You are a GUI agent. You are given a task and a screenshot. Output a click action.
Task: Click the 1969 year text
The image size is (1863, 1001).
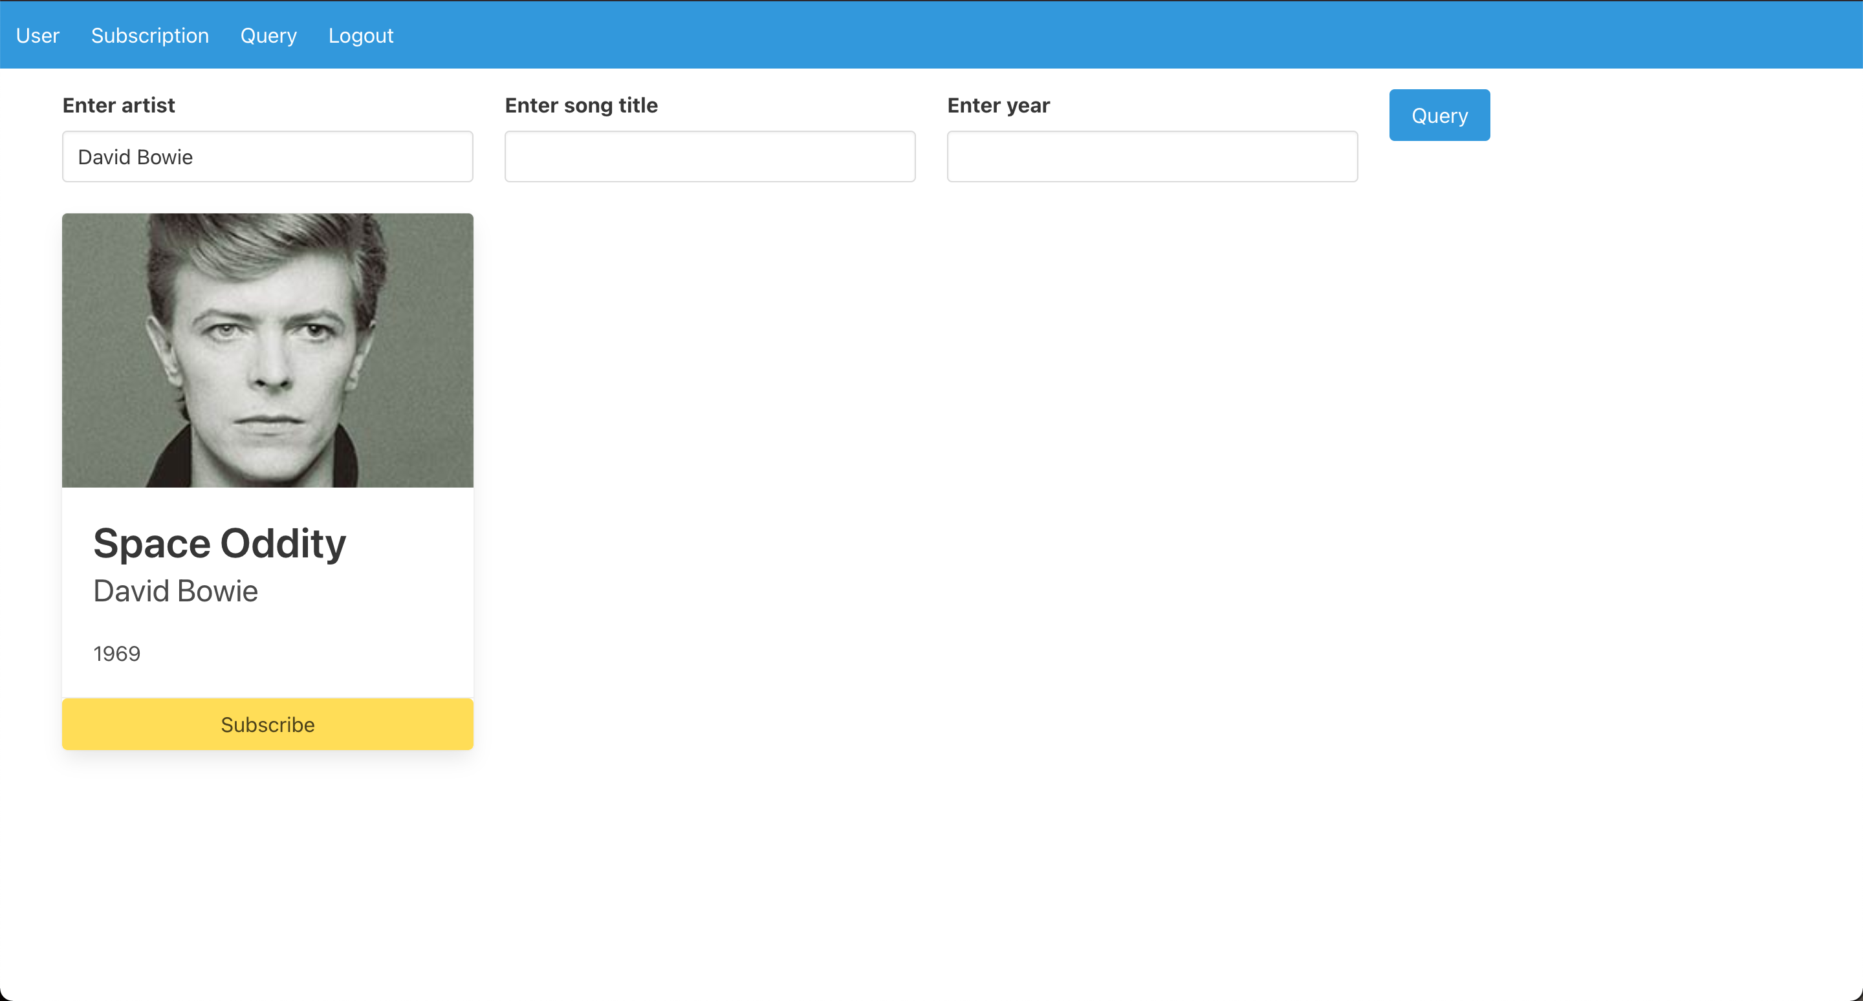(x=116, y=653)
